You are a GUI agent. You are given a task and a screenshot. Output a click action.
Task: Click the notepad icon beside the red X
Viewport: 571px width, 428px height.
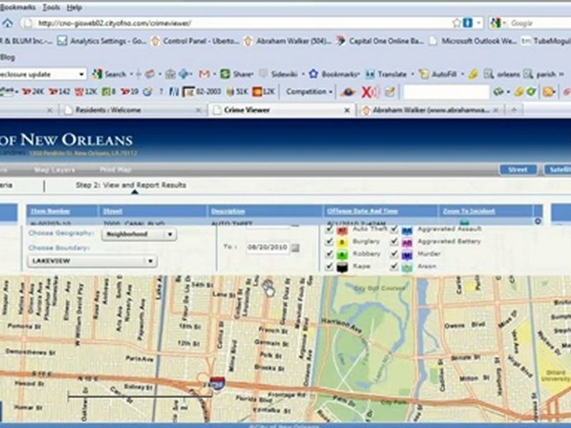click(x=390, y=92)
